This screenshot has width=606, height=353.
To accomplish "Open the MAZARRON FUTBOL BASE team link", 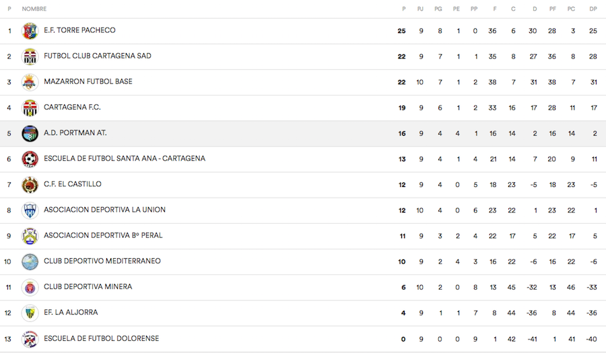I will coord(88,81).
